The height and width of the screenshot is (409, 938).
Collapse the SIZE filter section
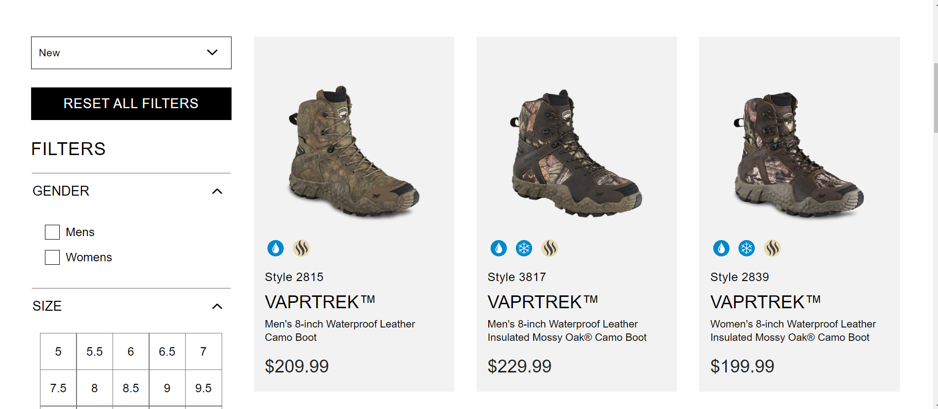coord(217,306)
